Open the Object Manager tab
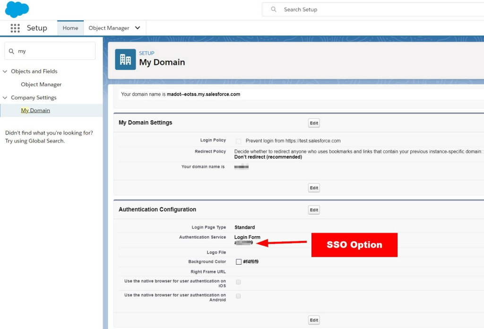 click(x=109, y=28)
